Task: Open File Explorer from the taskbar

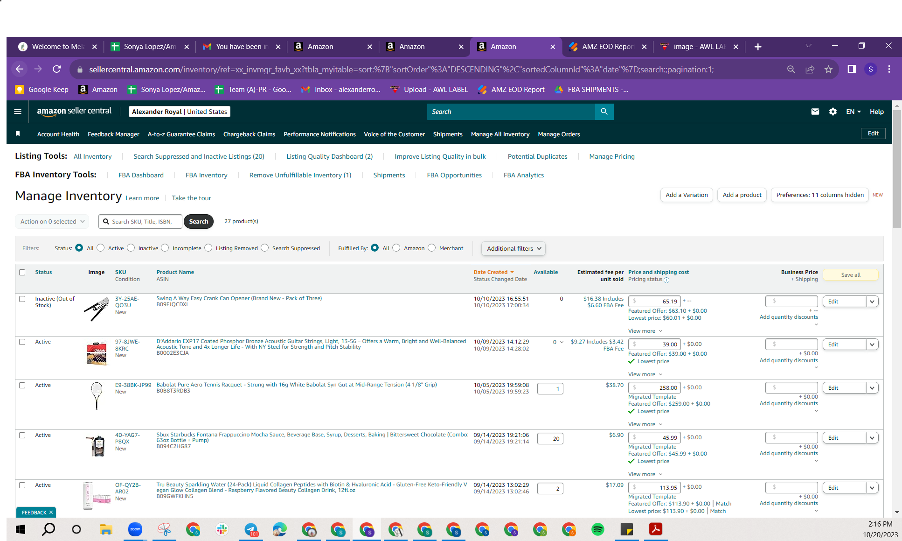Action: 106,529
